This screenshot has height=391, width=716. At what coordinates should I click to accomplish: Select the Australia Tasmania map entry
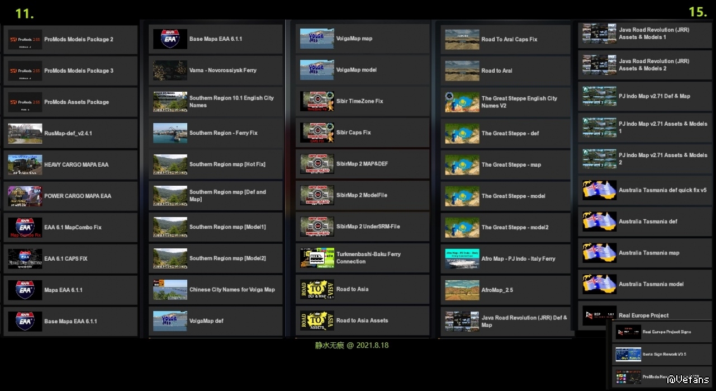(x=645, y=253)
